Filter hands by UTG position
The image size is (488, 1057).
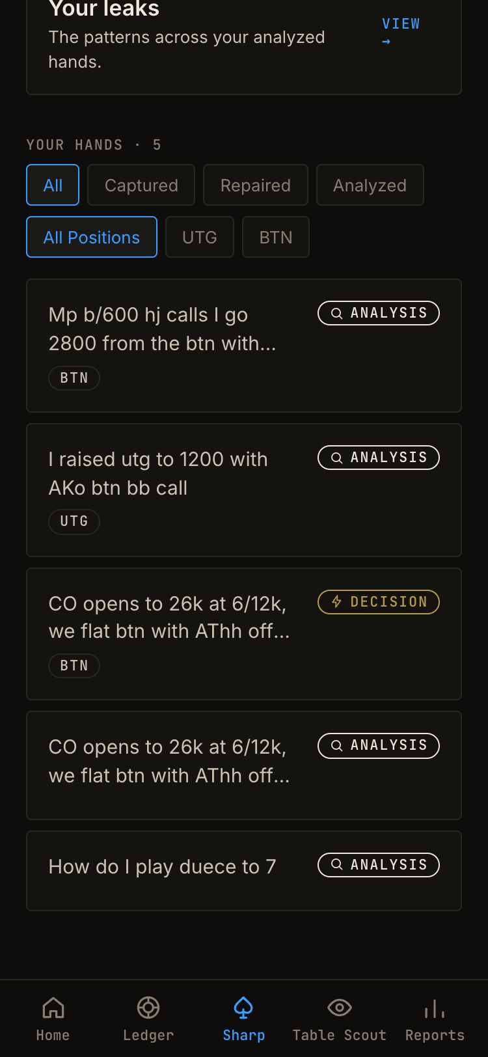pyautogui.click(x=200, y=237)
